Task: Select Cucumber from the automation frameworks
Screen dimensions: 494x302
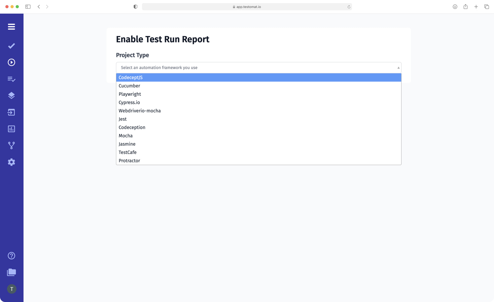Action: (x=129, y=86)
